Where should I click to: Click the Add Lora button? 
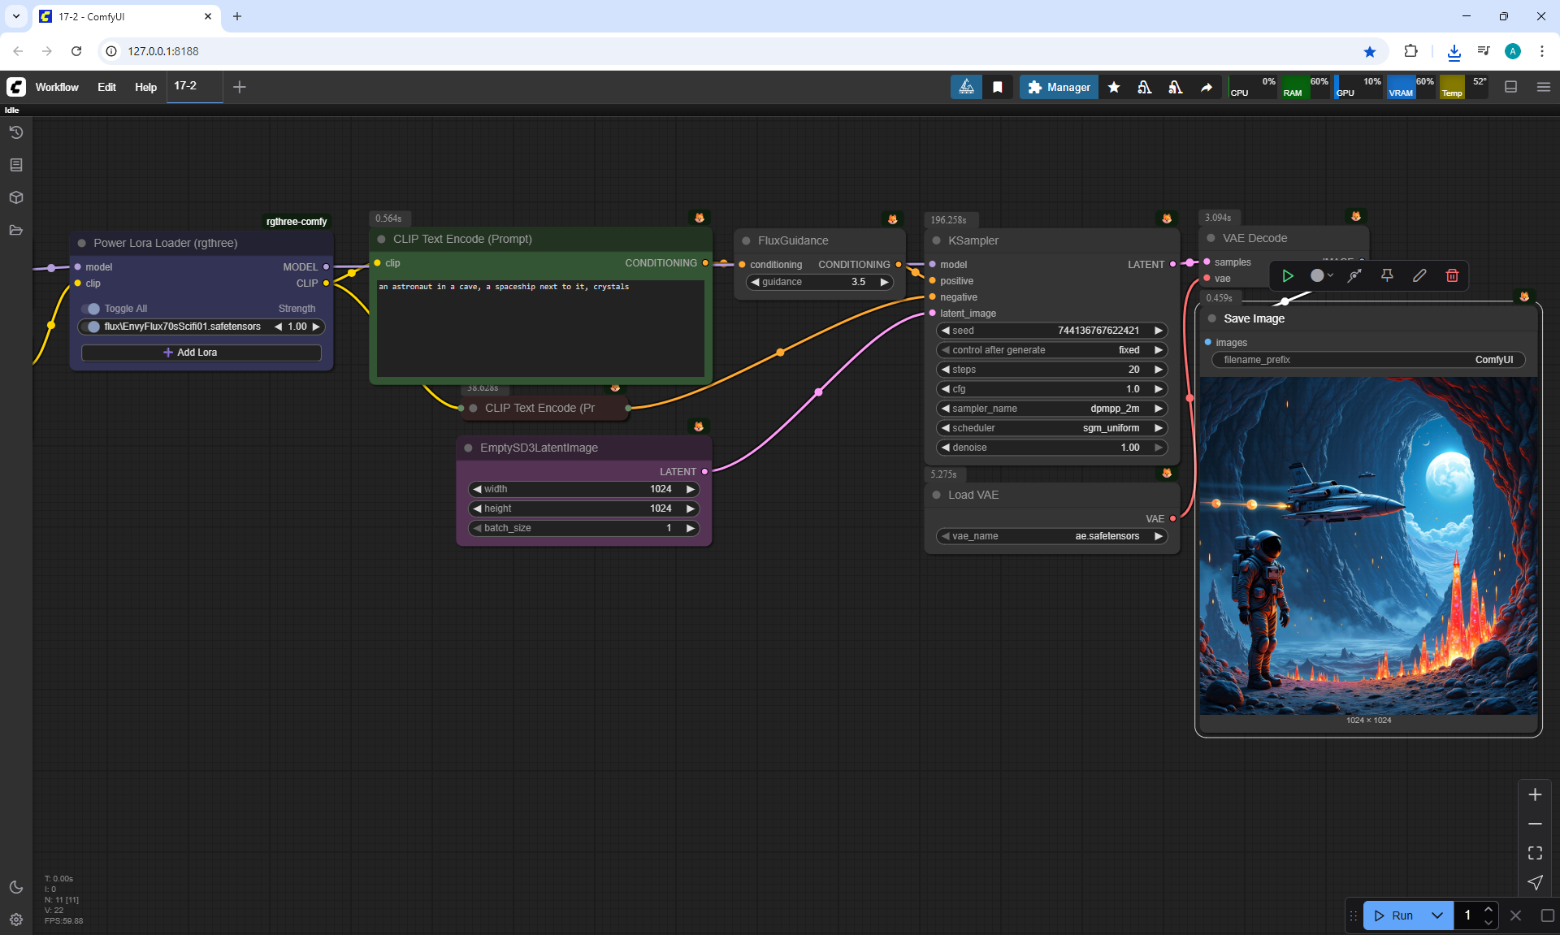pyautogui.click(x=201, y=353)
